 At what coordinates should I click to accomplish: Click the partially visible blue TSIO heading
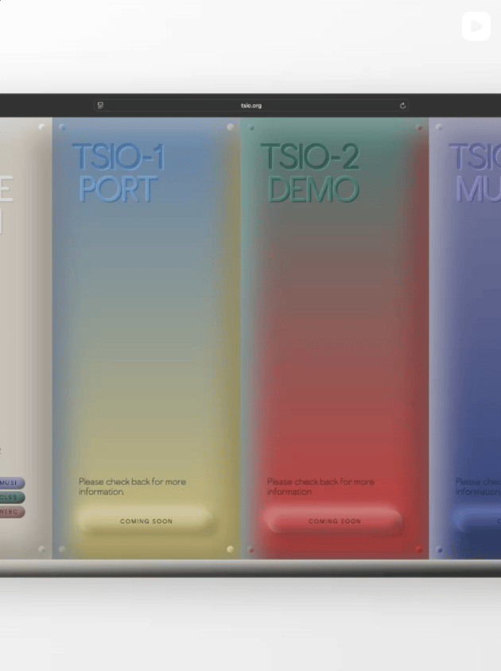coord(476,173)
